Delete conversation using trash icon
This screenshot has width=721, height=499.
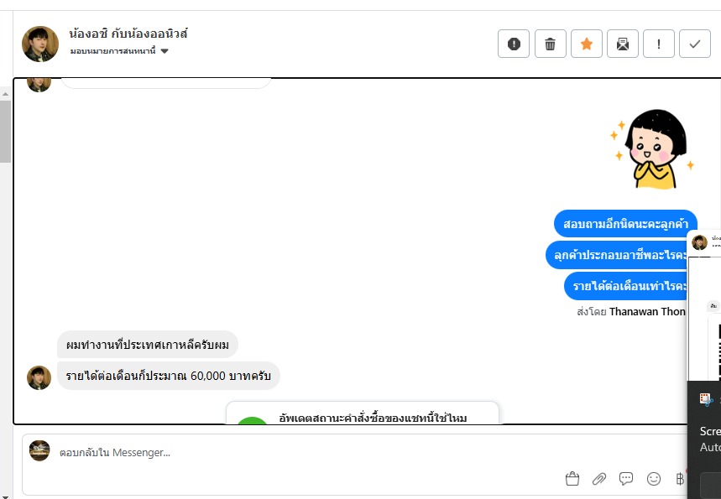(x=550, y=44)
